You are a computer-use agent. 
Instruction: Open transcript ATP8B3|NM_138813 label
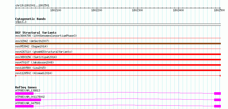(28, 91)
